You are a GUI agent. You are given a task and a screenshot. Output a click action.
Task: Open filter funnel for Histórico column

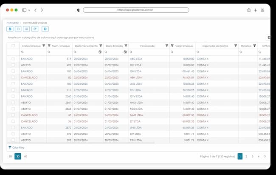[254, 46]
